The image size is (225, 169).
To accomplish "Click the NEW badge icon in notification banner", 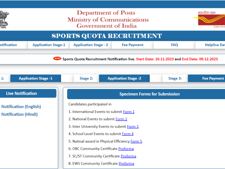I will click(x=57, y=59).
